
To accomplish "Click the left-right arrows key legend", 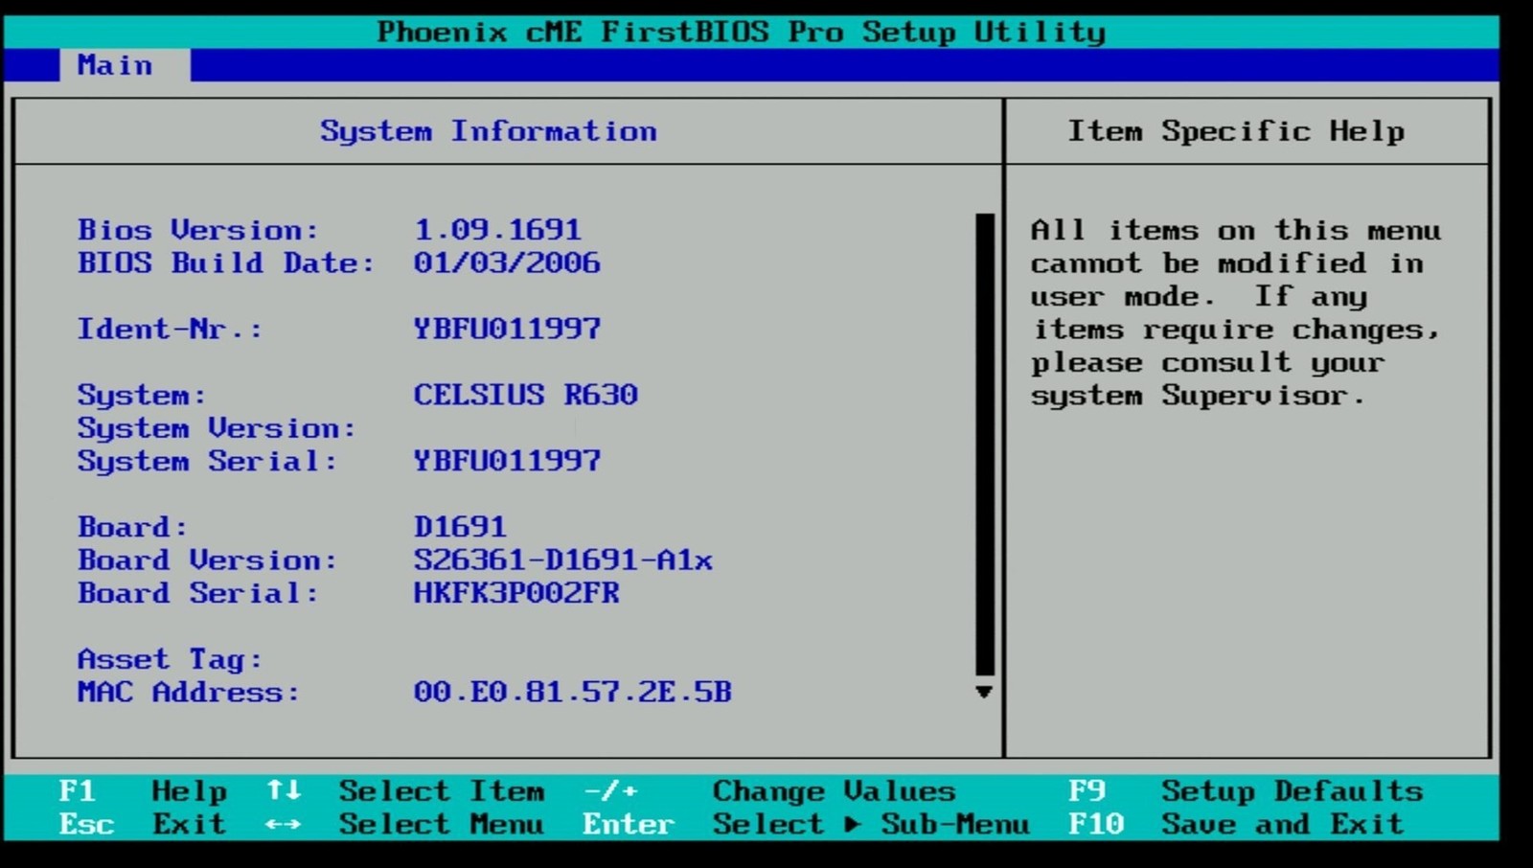I will pos(284,824).
